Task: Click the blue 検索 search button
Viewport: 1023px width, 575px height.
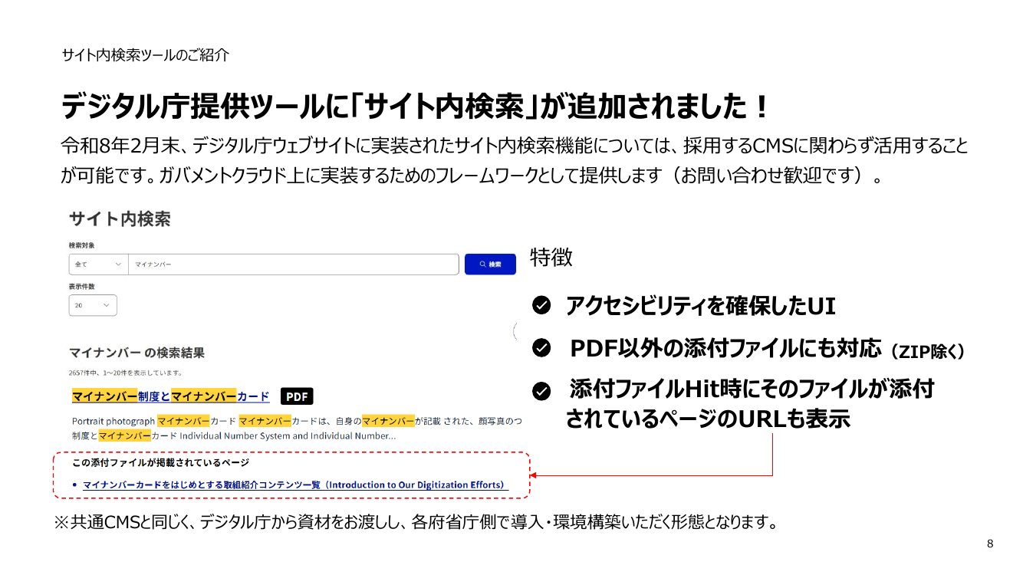Action: pyautogui.click(x=490, y=264)
